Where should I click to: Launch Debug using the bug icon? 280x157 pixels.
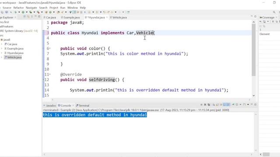[x=16, y=12]
